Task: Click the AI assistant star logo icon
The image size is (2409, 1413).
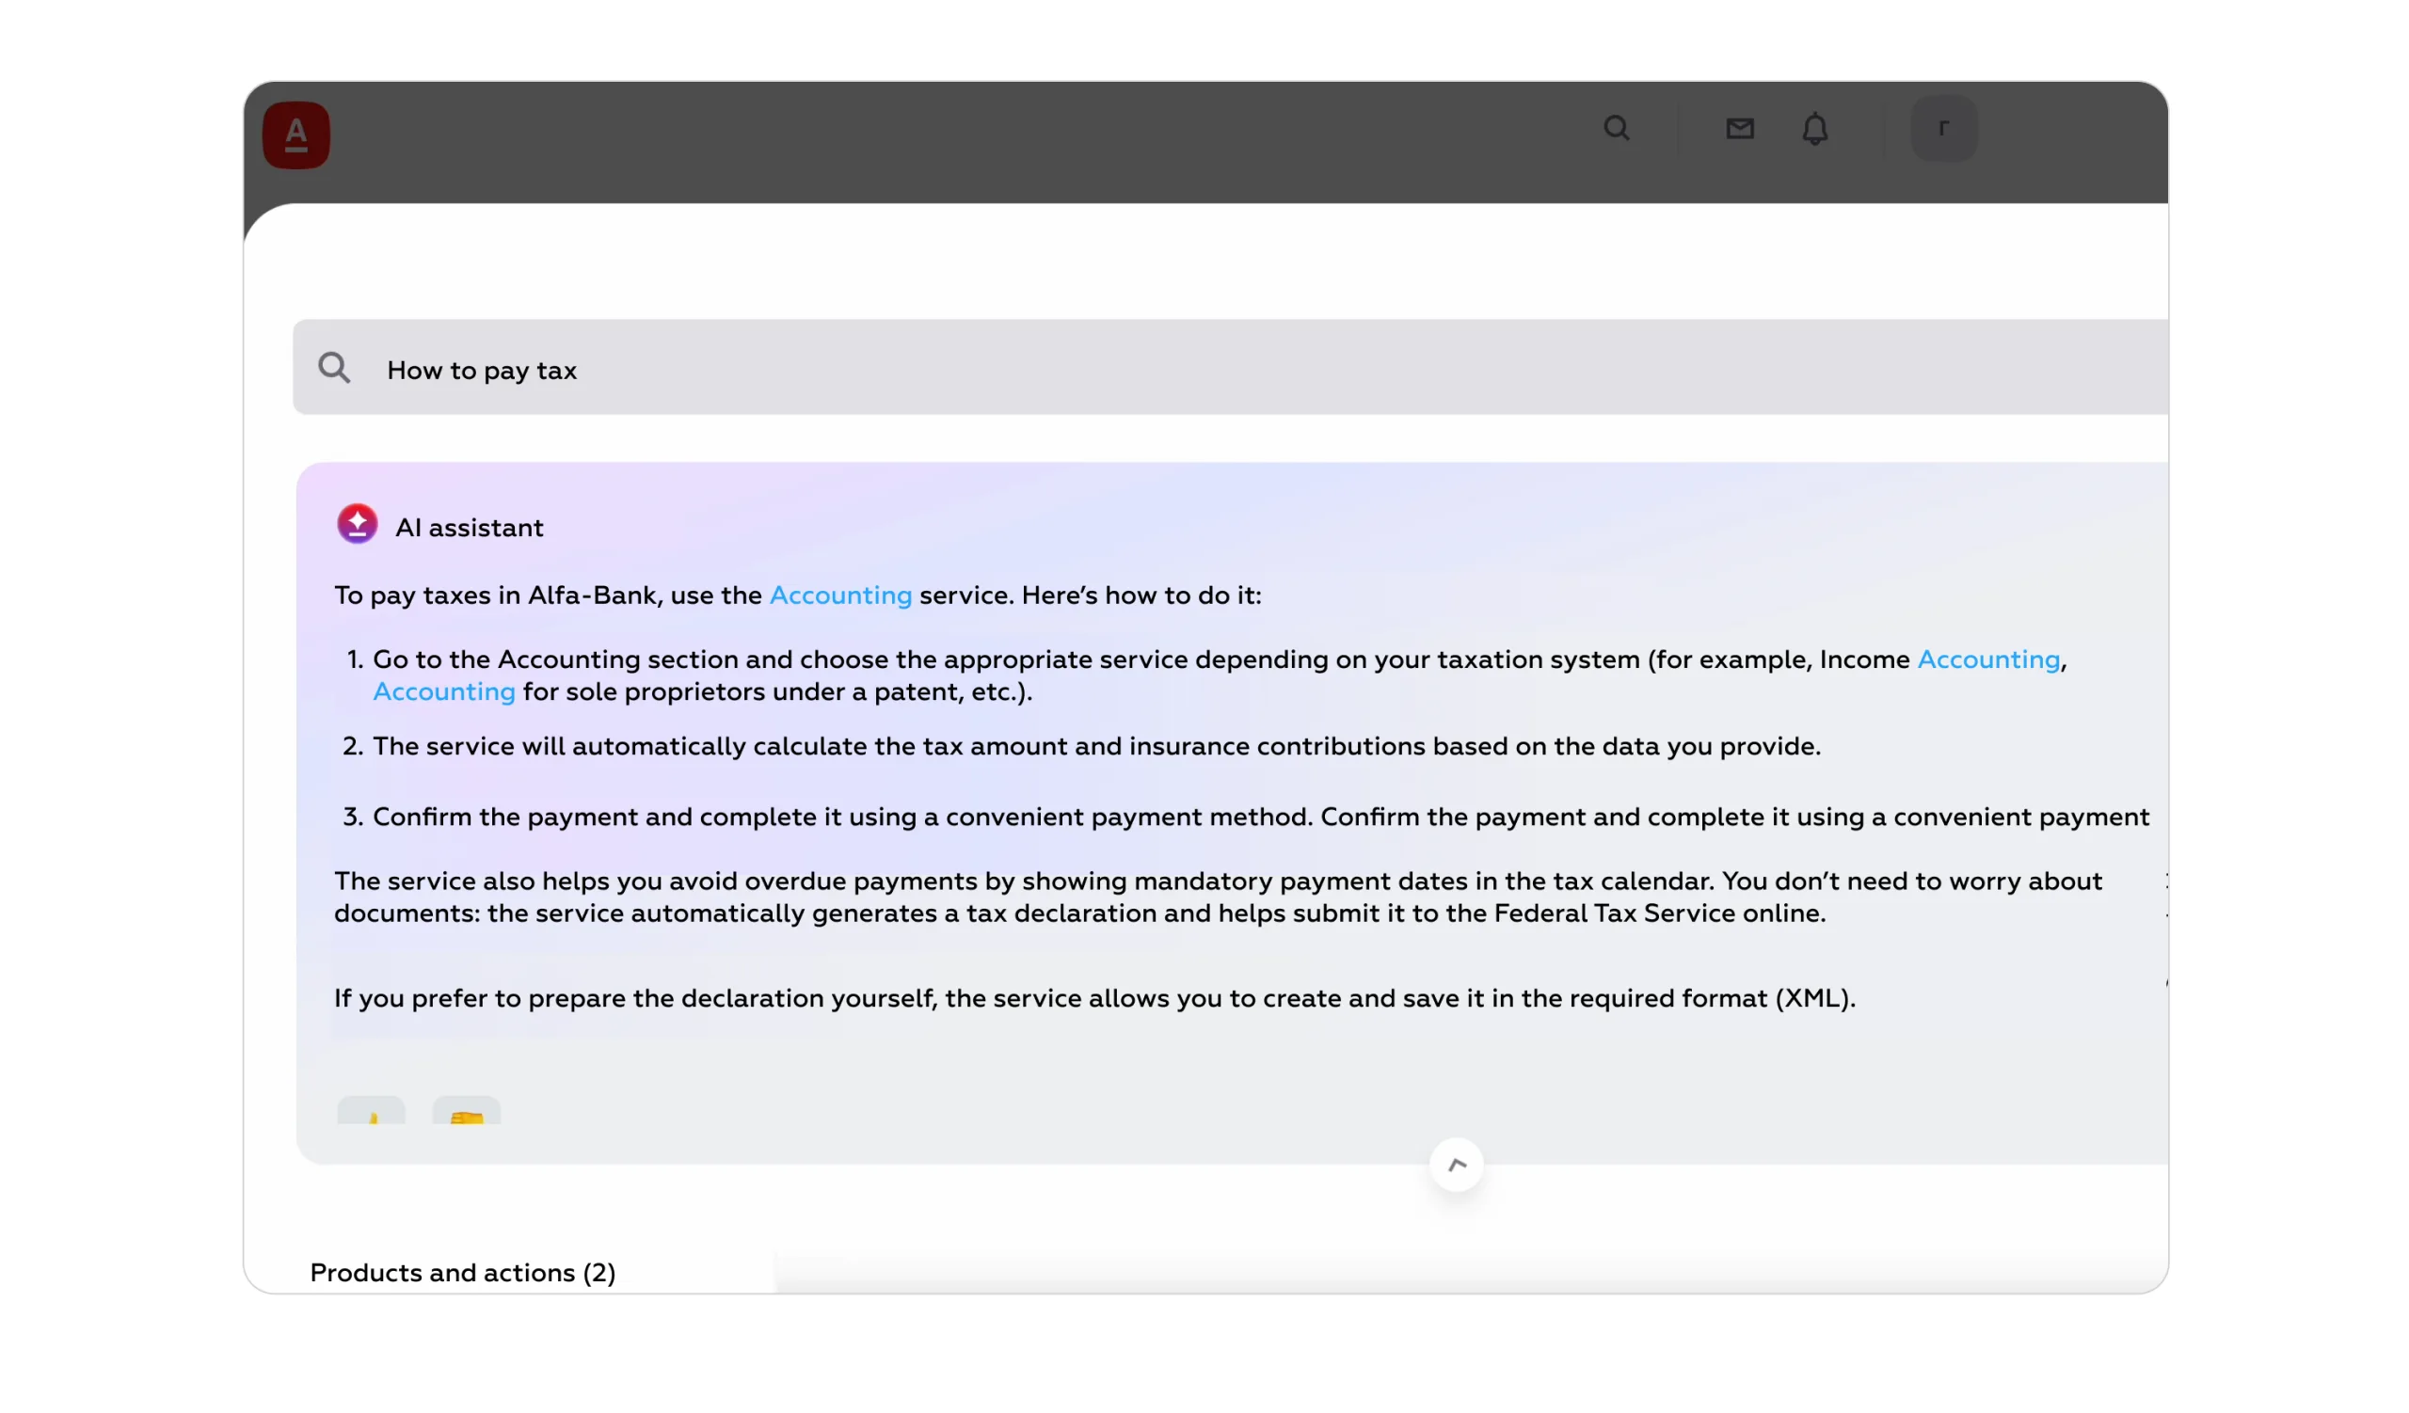Action: (358, 525)
